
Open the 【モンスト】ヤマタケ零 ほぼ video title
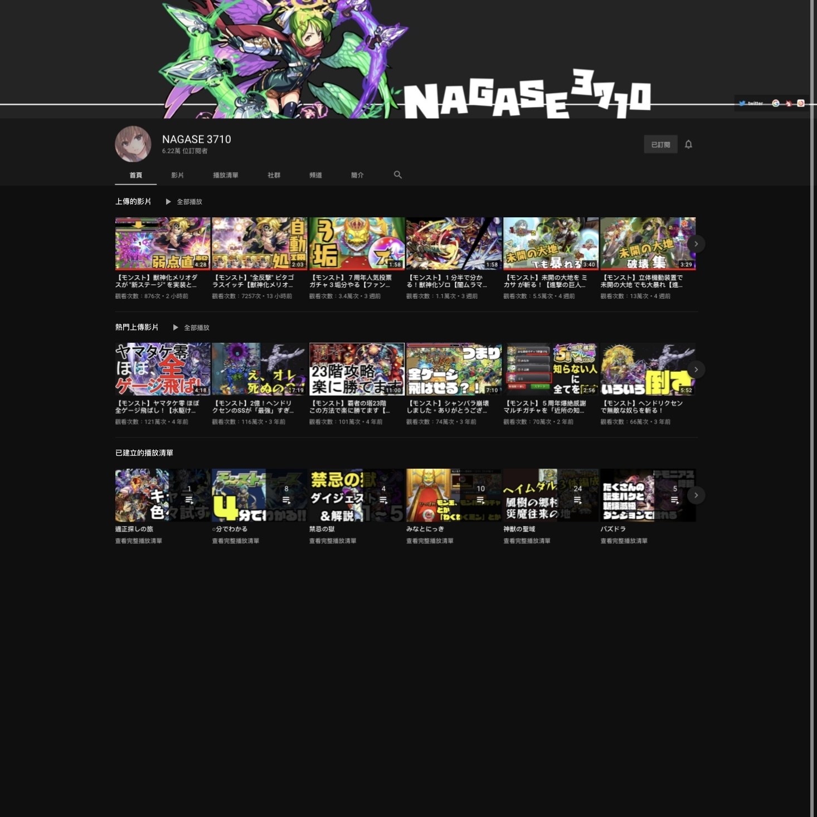pyautogui.click(x=157, y=407)
